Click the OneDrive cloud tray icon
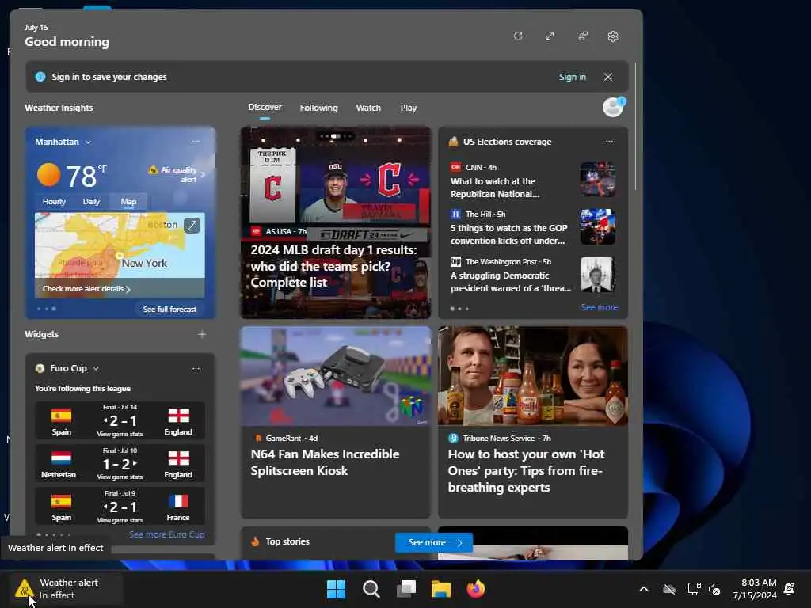The height and width of the screenshot is (608, 811). [669, 589]
